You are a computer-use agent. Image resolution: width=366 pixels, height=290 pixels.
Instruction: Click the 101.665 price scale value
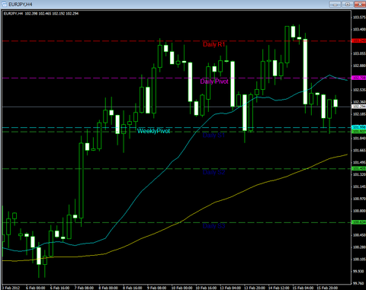pyautogui.click(x=359, y=151)
